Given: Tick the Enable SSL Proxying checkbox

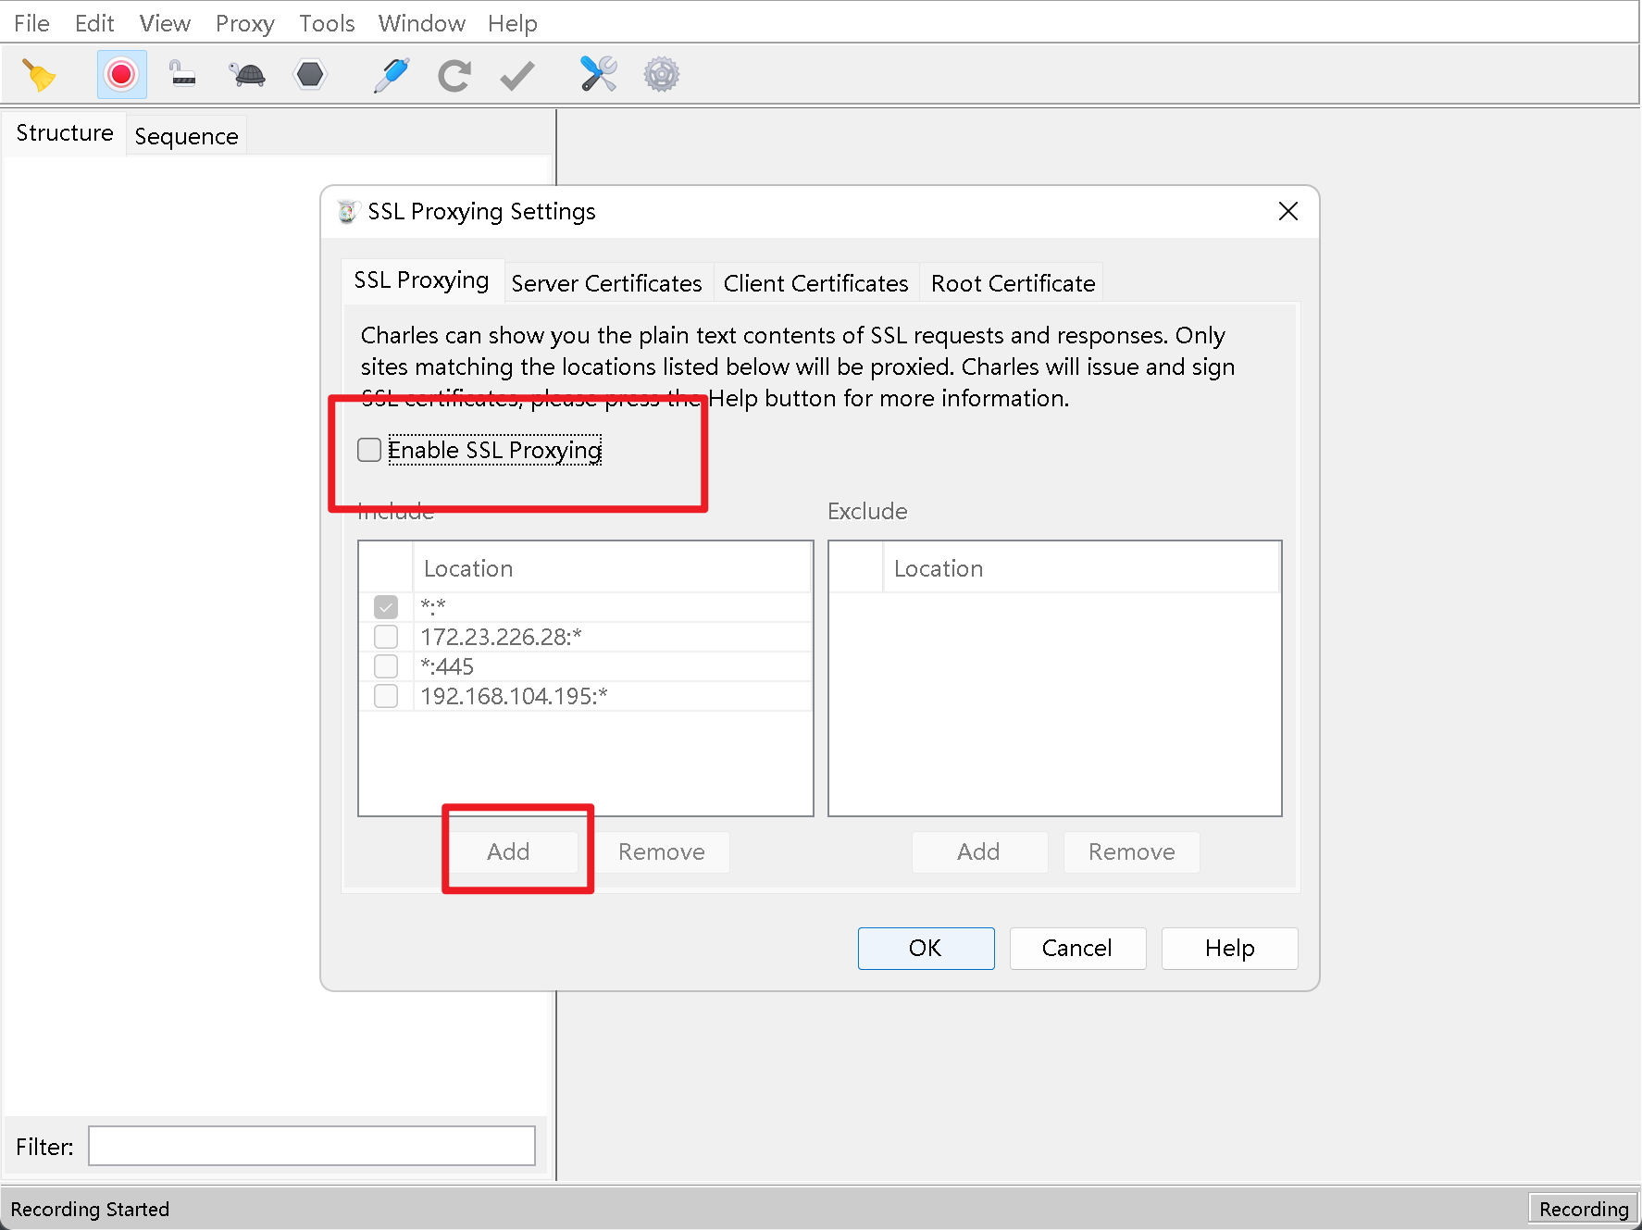Looking at the screenshot, I should [x=369, y=450].
